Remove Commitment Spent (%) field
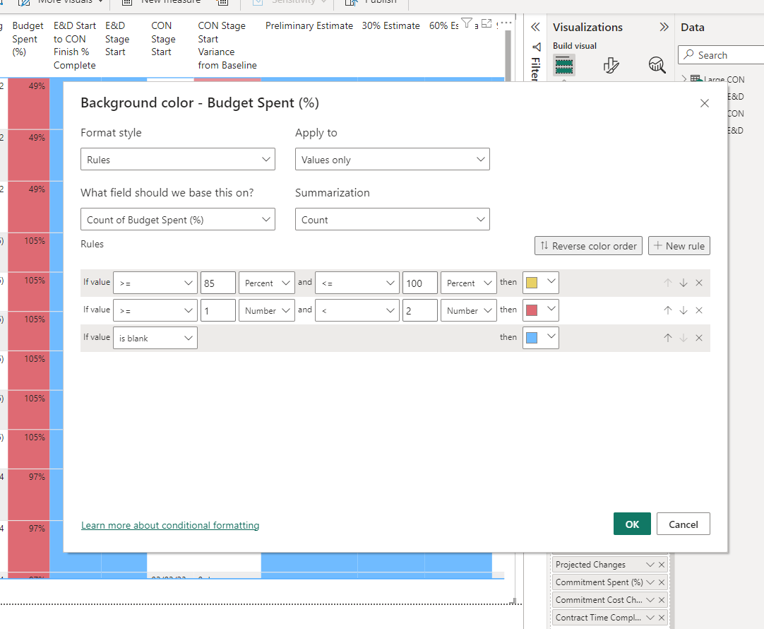The width and height of the screenshot is (764, 629). (x=661, y=582)
